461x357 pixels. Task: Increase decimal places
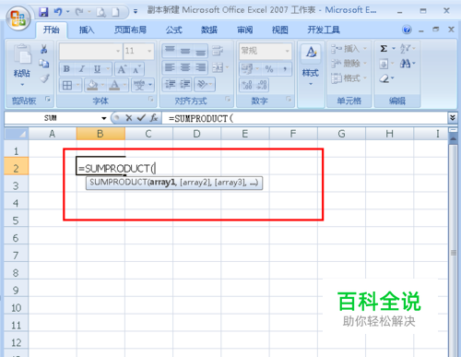point(247,85)
